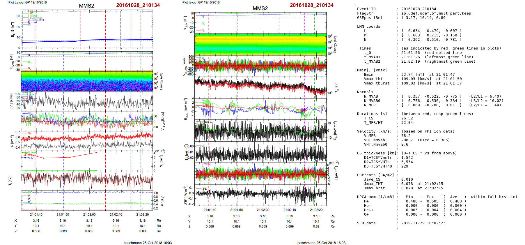525x245 pixels.
Task: Click the HPCA mom [1/cm3] heading
Action: 375,197
